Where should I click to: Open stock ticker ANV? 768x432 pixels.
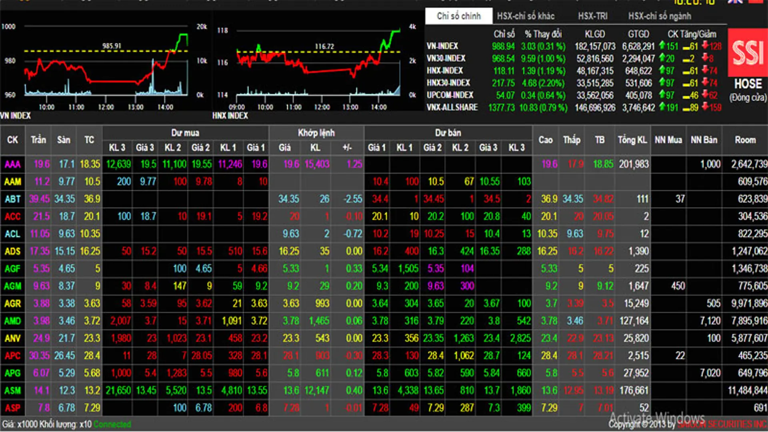[x=12, y=338]
